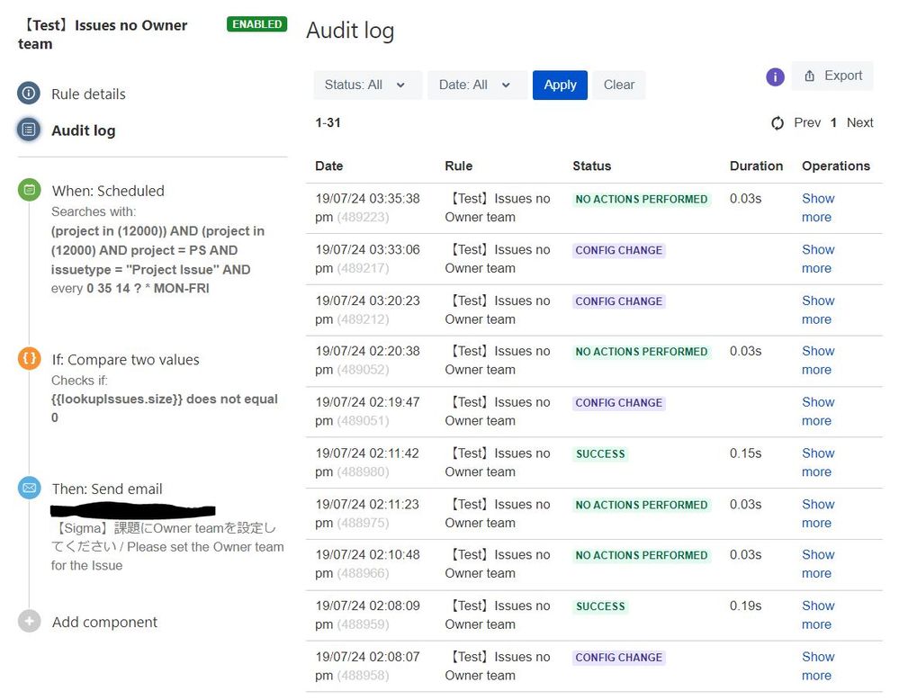Click the Operations column header
899x700 pixels.
pos(836,166)
